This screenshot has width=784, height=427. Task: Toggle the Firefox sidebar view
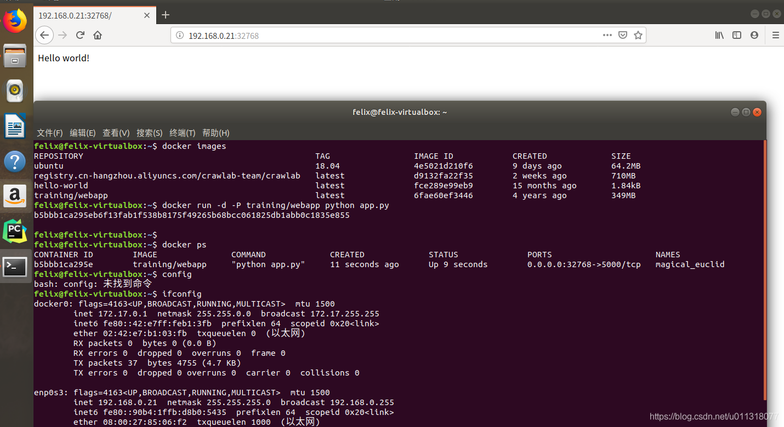click(737, 35)
